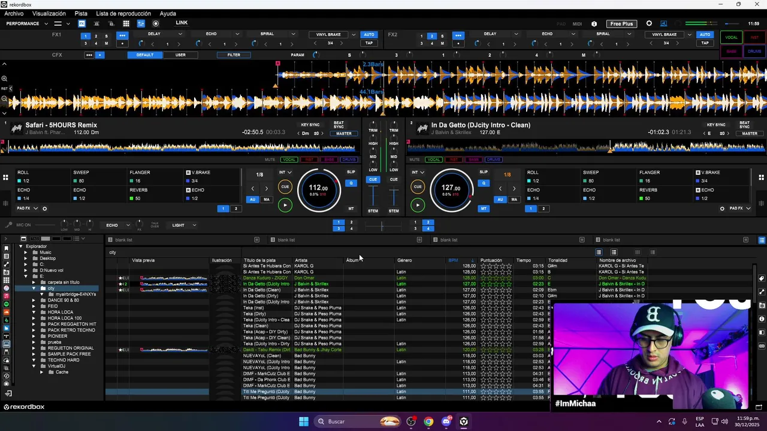Open the Archivo menu

14,13
